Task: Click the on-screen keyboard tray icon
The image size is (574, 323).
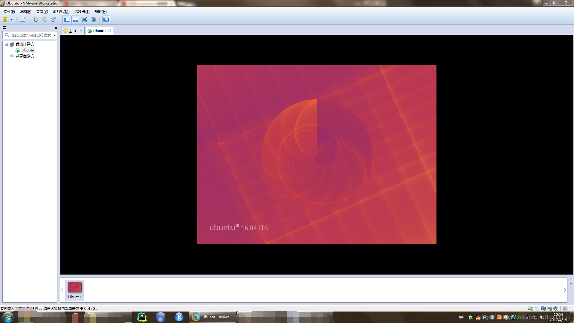Action: [x=461, y=317]
